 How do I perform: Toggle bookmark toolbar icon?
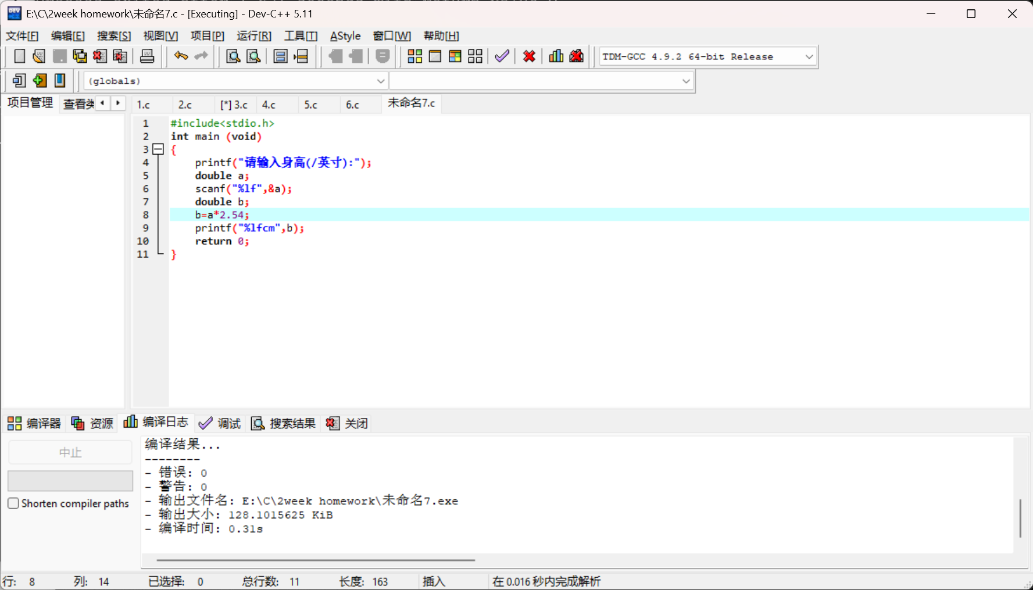click(x=40, y=81)
